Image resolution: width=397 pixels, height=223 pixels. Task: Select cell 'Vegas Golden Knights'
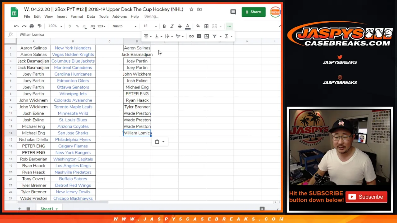[73, 55]
